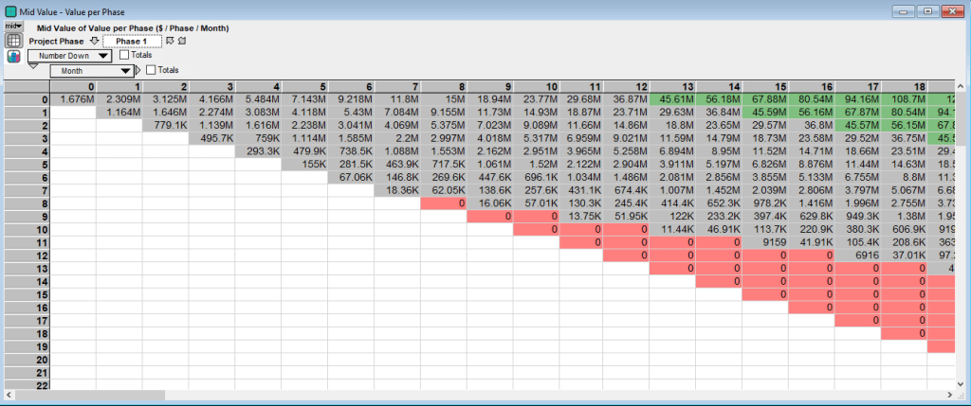Select column header 13
Screen dimensions: 971x406
coord(672,87)
